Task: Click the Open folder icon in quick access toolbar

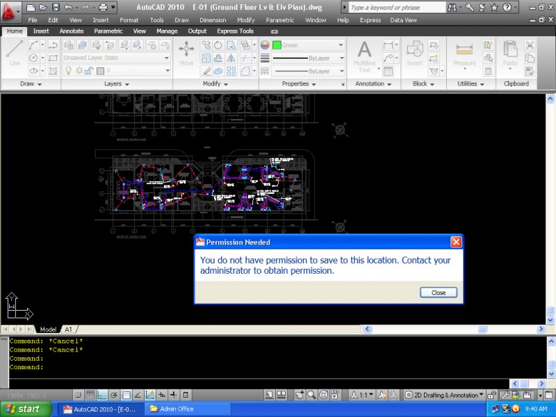Action: [x=43, y=7]
